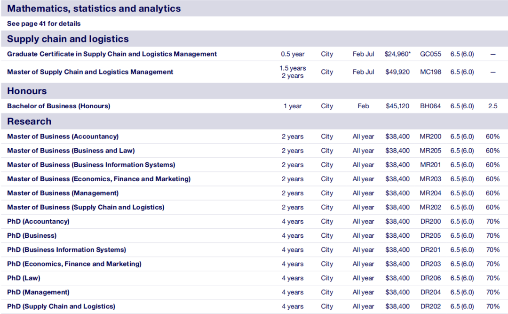Select Master of Business (Business and Law)

pos(71,151)
